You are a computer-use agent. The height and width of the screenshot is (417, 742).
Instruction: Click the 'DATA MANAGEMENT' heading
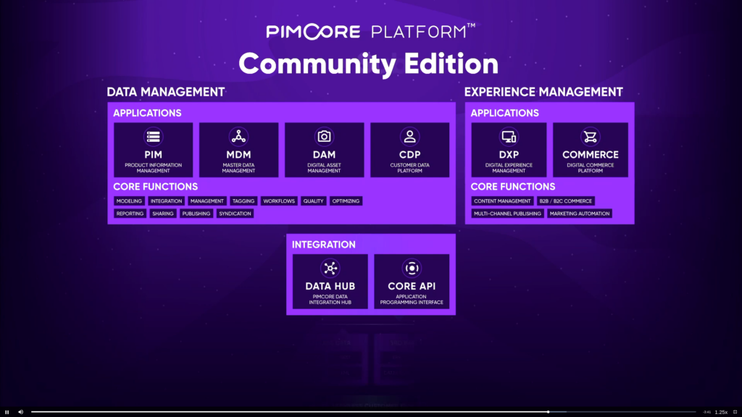point(166,92)
